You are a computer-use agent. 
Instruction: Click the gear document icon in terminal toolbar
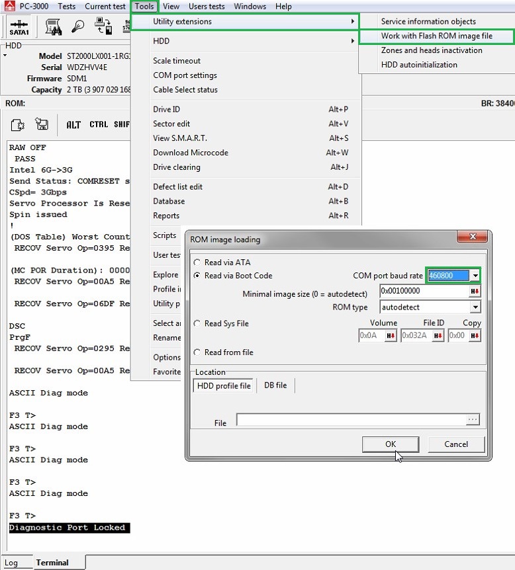click(18, 124)
